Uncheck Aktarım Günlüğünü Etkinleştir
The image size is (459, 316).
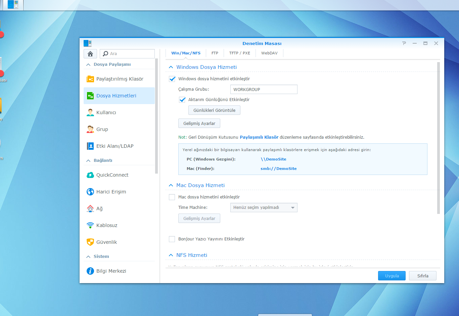pyautogui.click(x=182, y=100)
